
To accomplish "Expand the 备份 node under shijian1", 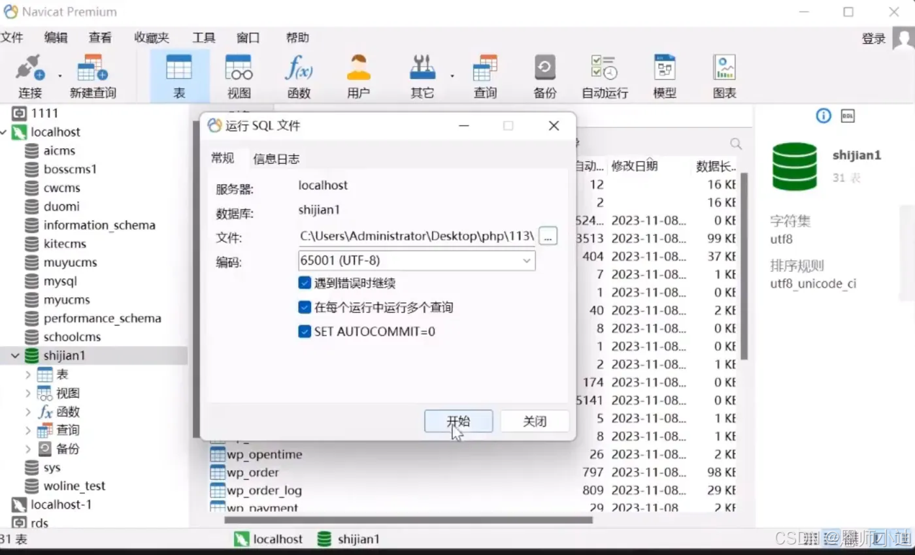I will (28, 449).
